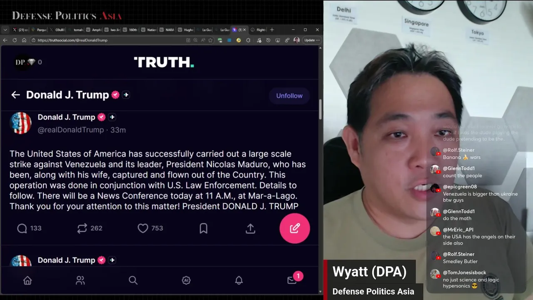Switch to the NARA browser tab
The image size is (533, 300).
pyautogui.click(x=167, y=30)
